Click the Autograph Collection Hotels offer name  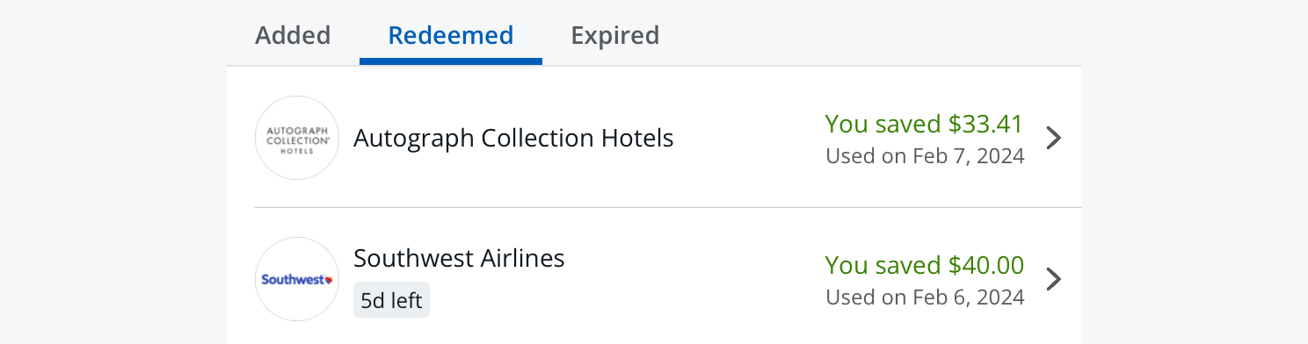[513, 138]
